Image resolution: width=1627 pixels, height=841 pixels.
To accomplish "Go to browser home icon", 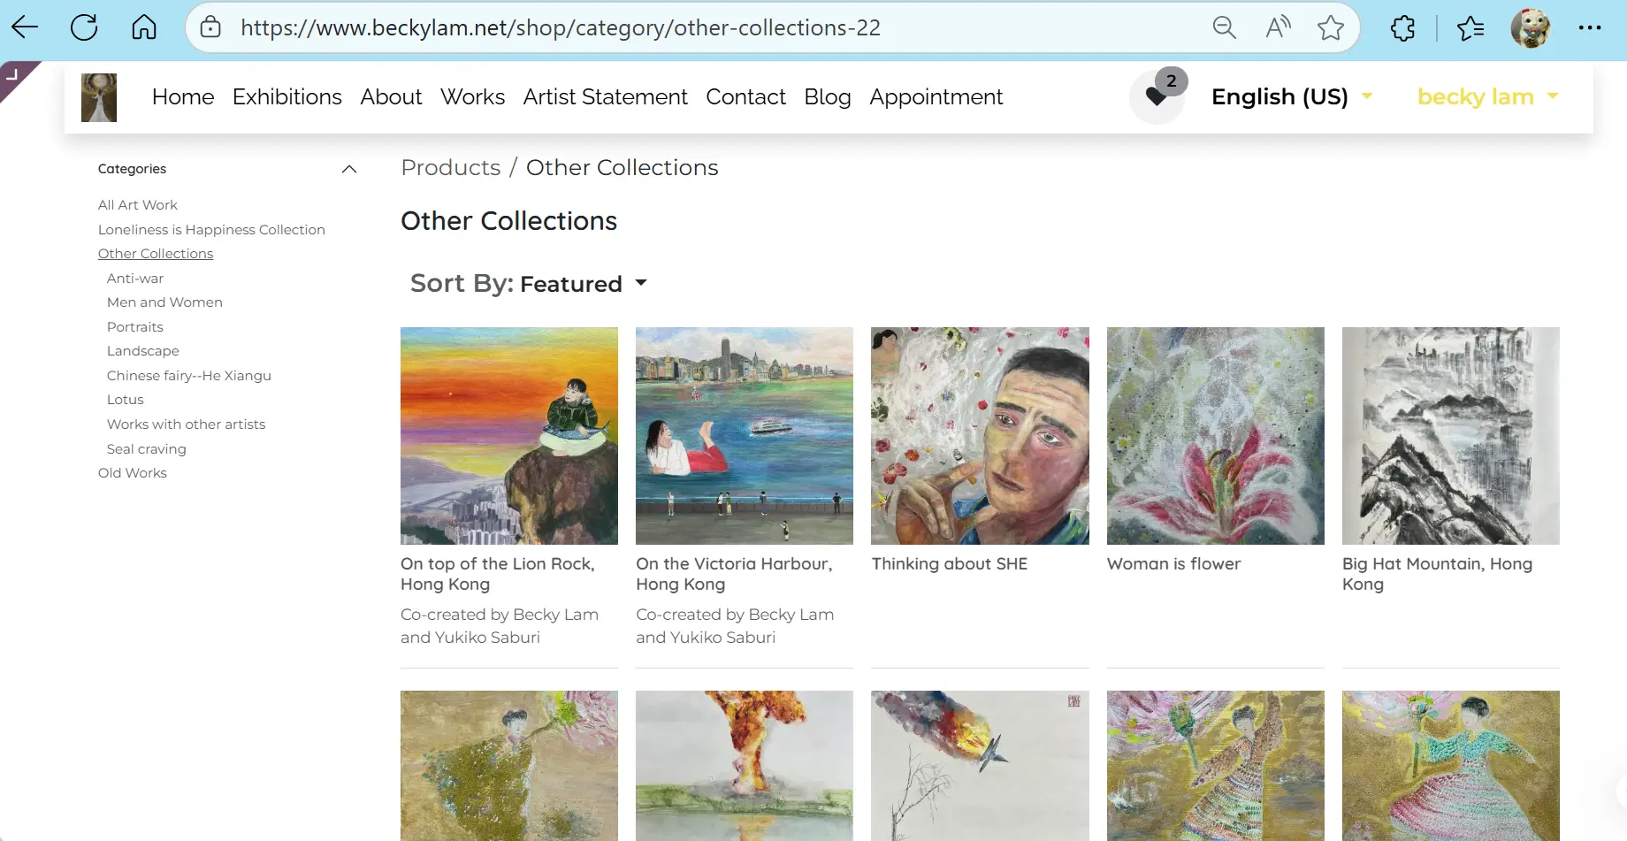I will tap(144, 27).
